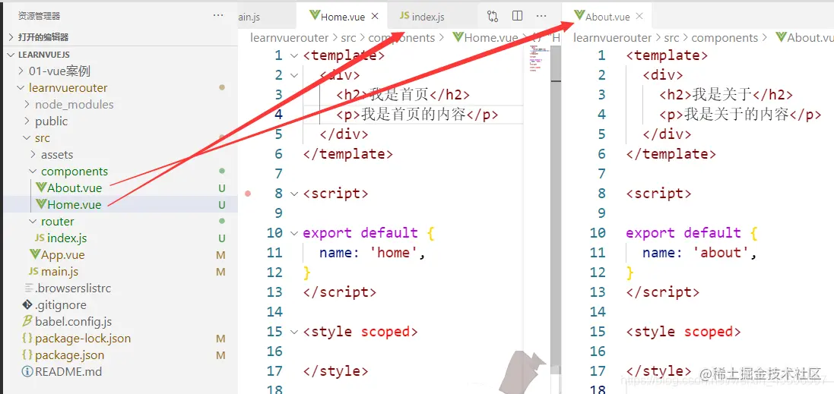Open the .gitignore file

[119, 304]
